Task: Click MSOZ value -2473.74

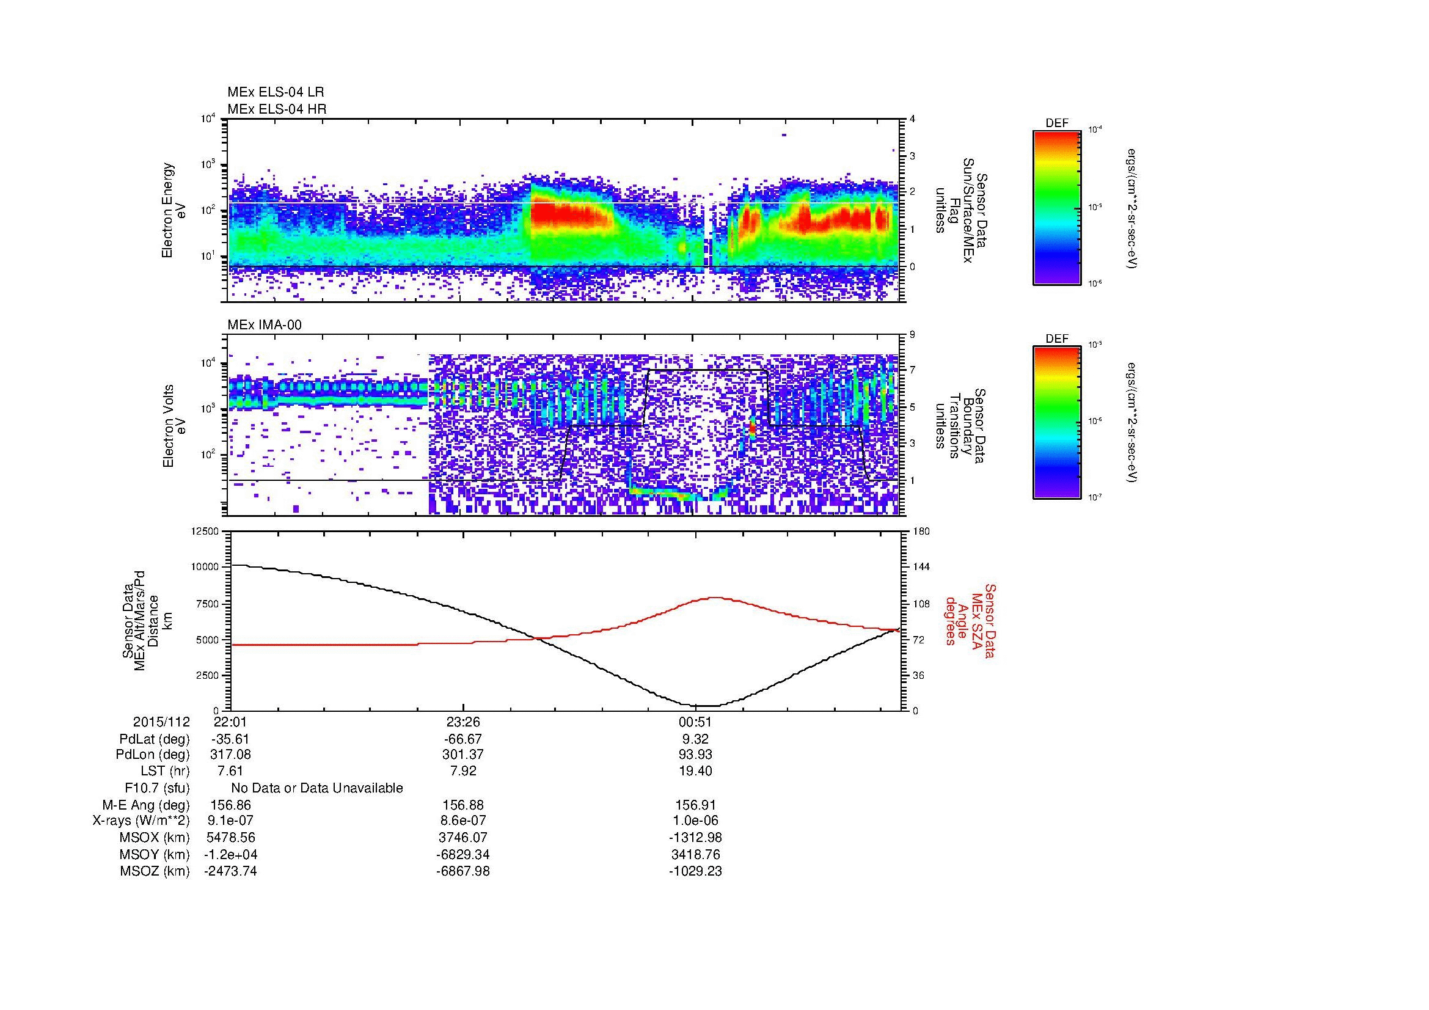Action: (x=230, y=871)
